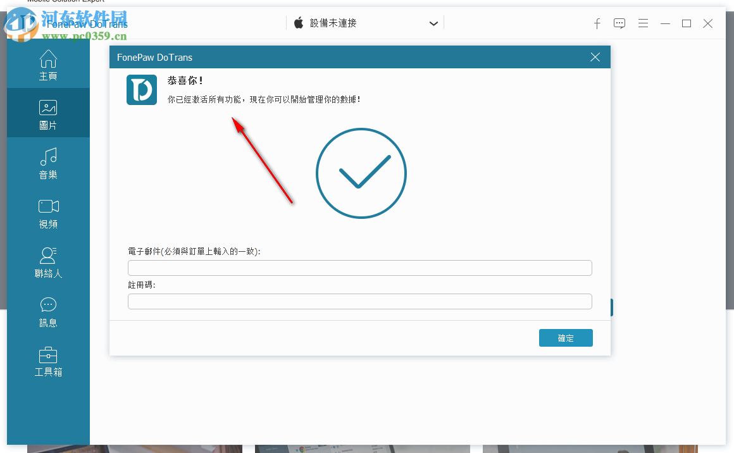Open the 聯絡人 contacts manager
Screen dimensions: 734x453
(48, 262)
